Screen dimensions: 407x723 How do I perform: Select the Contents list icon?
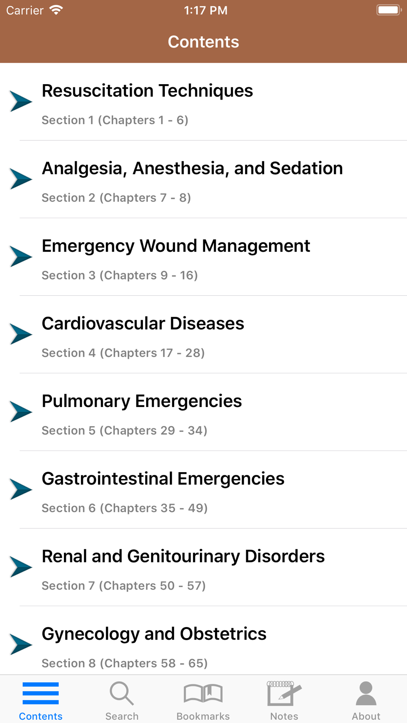click(41, 694)
